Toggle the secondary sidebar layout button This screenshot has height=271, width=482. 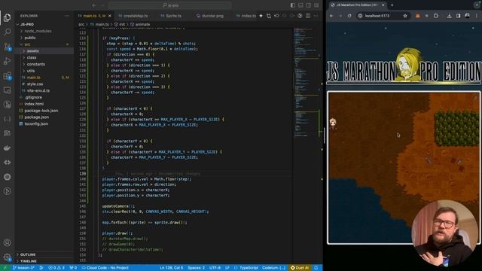click(308, 5)
